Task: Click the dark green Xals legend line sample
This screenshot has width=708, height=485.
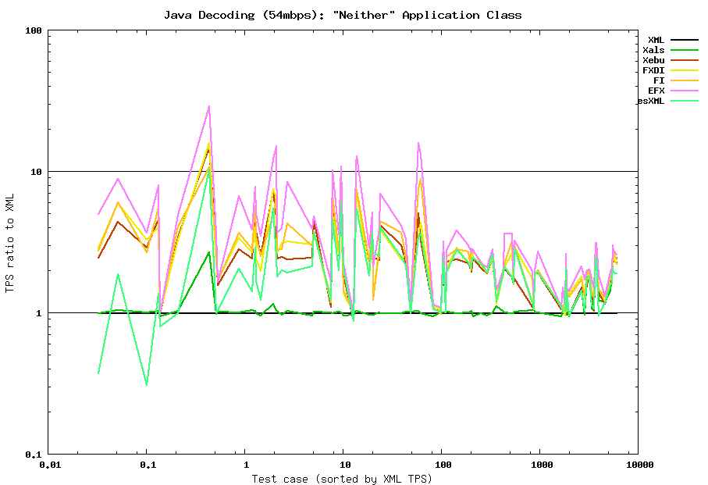Action: coord(684,50)
